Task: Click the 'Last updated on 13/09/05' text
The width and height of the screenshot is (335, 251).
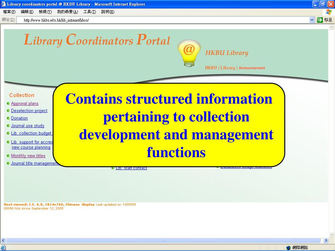Action: [x=116, y=205]
